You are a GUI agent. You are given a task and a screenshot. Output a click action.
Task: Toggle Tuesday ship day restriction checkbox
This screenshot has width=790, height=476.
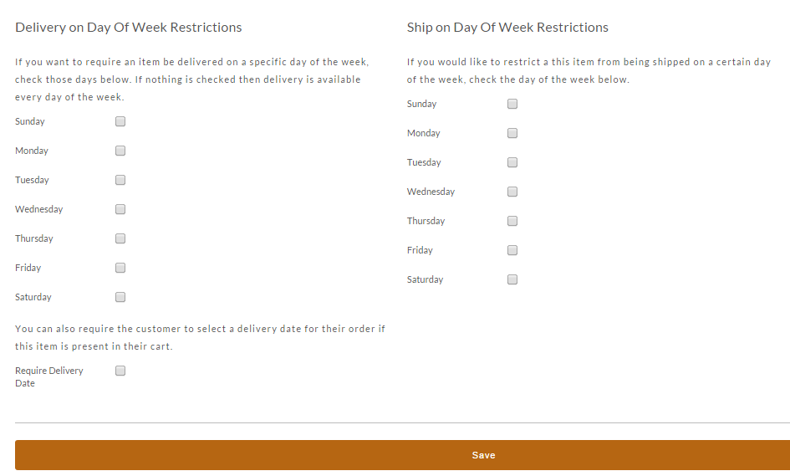512,162
